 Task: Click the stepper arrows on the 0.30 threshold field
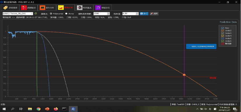pyautogui.click(x=137, y=14)
